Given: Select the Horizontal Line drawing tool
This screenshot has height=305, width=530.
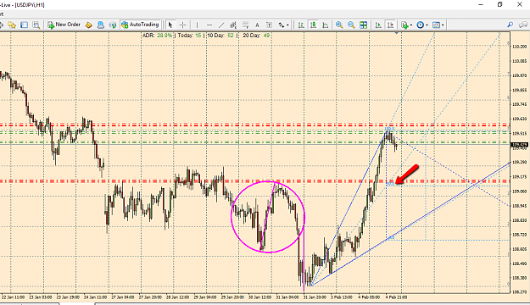Looking at the screenshot, I should pos(209,25).
